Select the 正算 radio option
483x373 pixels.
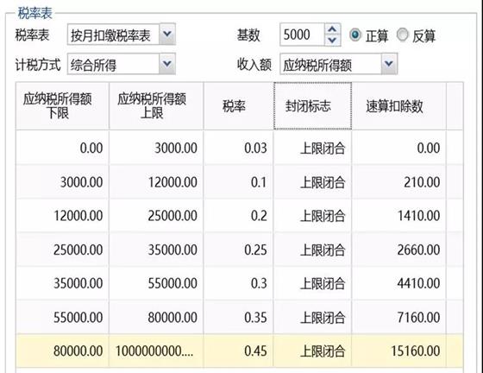(355, 35)
